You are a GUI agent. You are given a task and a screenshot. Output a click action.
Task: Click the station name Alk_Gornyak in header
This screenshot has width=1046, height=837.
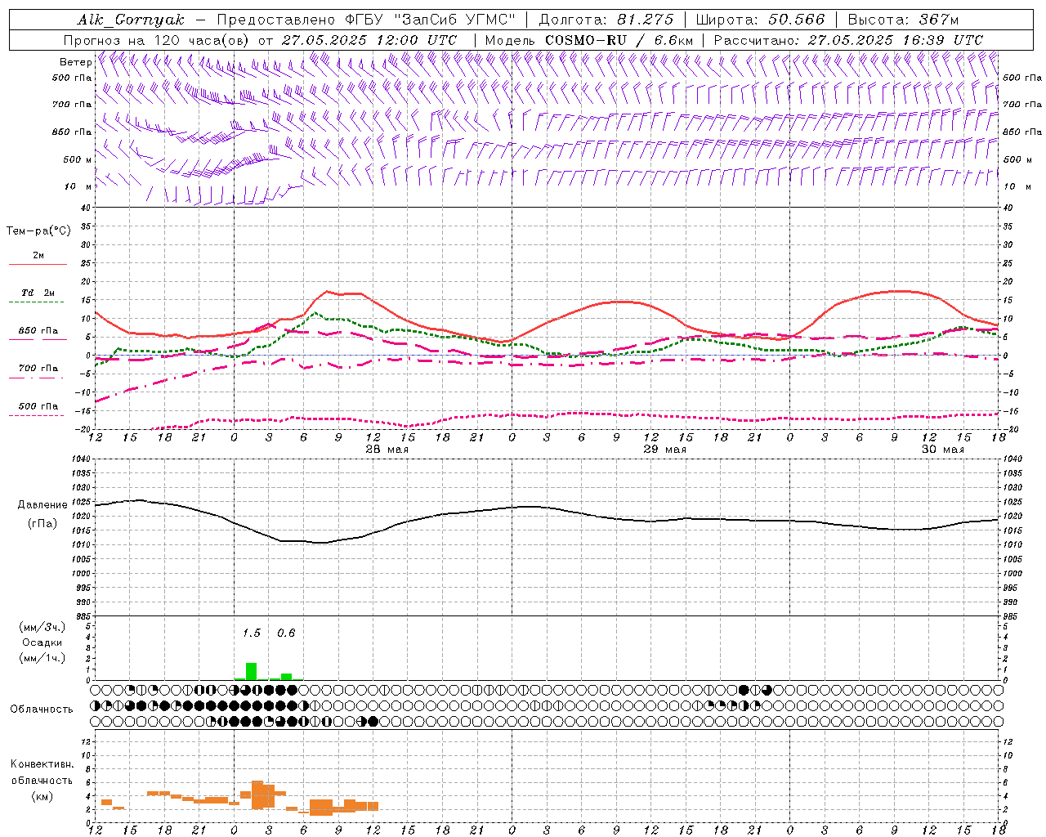[x=130, y=20]
